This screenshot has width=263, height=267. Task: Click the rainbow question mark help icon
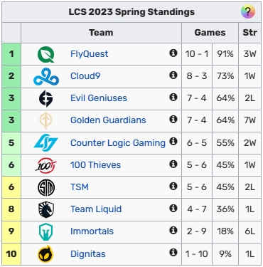pos(248,11)
